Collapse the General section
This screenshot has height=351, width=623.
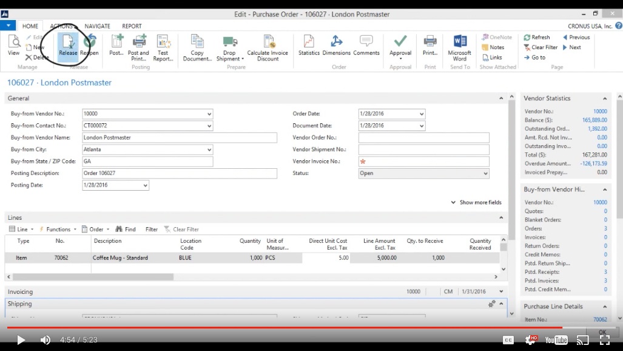click(501, 98)
